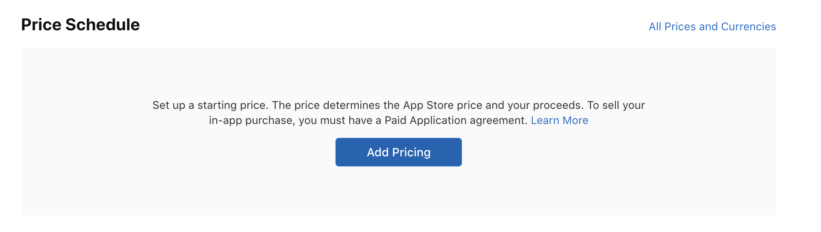821x232 pixels.
Task: Click the Add Pricing button
Action: (x=398, y=152)
